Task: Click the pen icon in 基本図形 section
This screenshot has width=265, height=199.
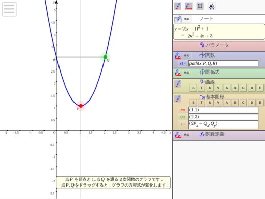Action: click(x=178, y=99)
